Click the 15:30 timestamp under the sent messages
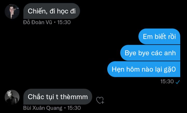The image size is (187, 113). [167, 82]
